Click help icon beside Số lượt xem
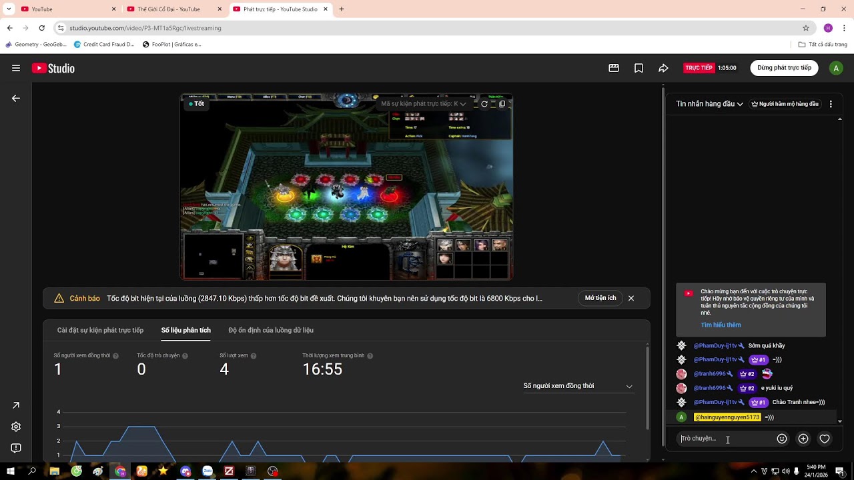854x480 pixels. click(x=254, y=356)
